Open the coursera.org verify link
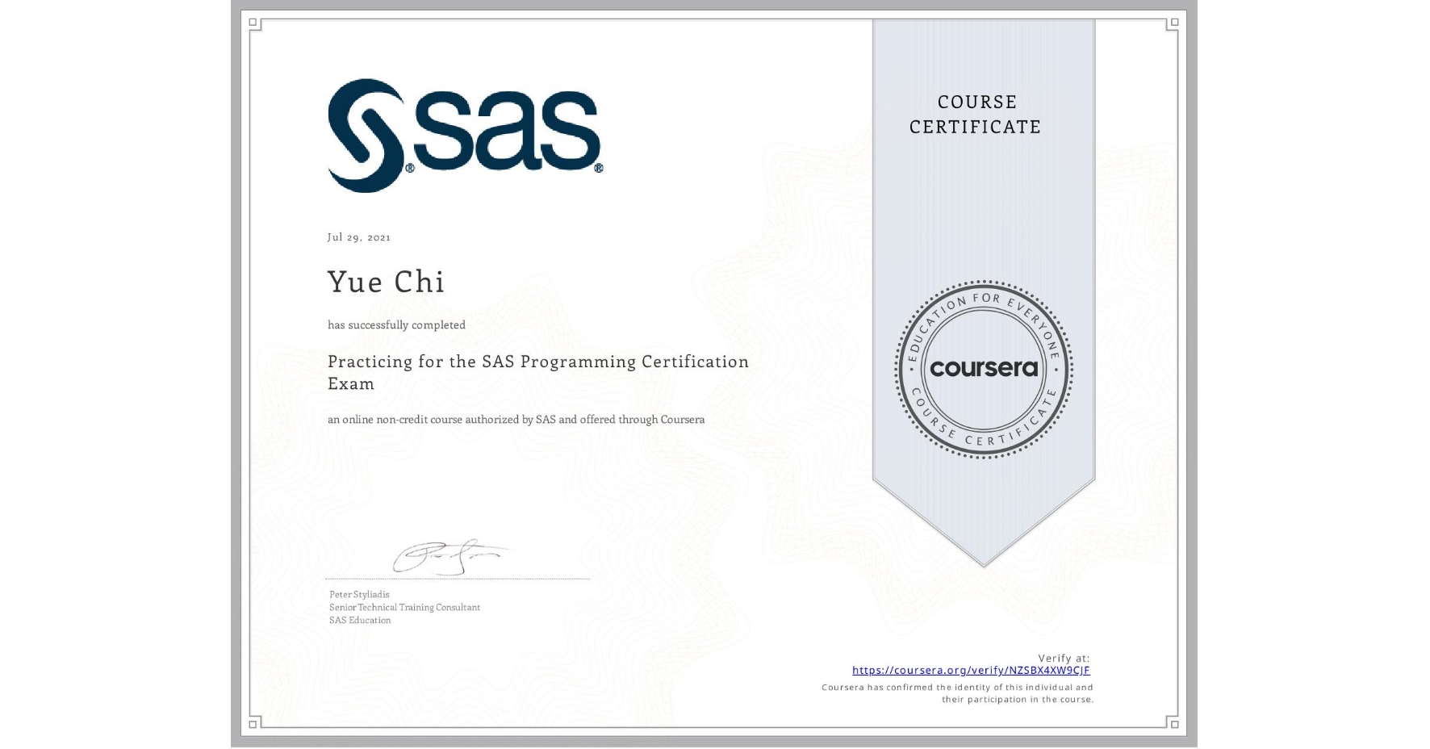Screen dimensions: 1430x749 coord(971,670)
